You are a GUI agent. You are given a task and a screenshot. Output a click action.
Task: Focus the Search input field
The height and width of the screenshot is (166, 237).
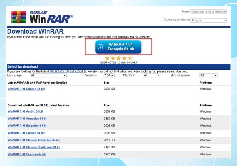click(x=209, y=11)
